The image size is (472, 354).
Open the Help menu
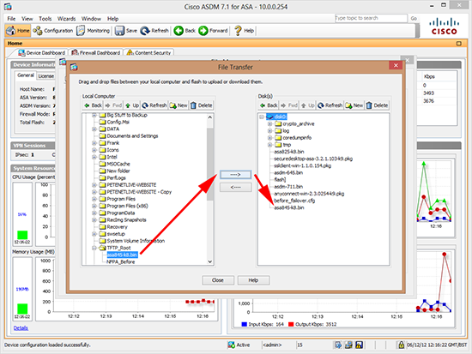(x=113, y=19)
